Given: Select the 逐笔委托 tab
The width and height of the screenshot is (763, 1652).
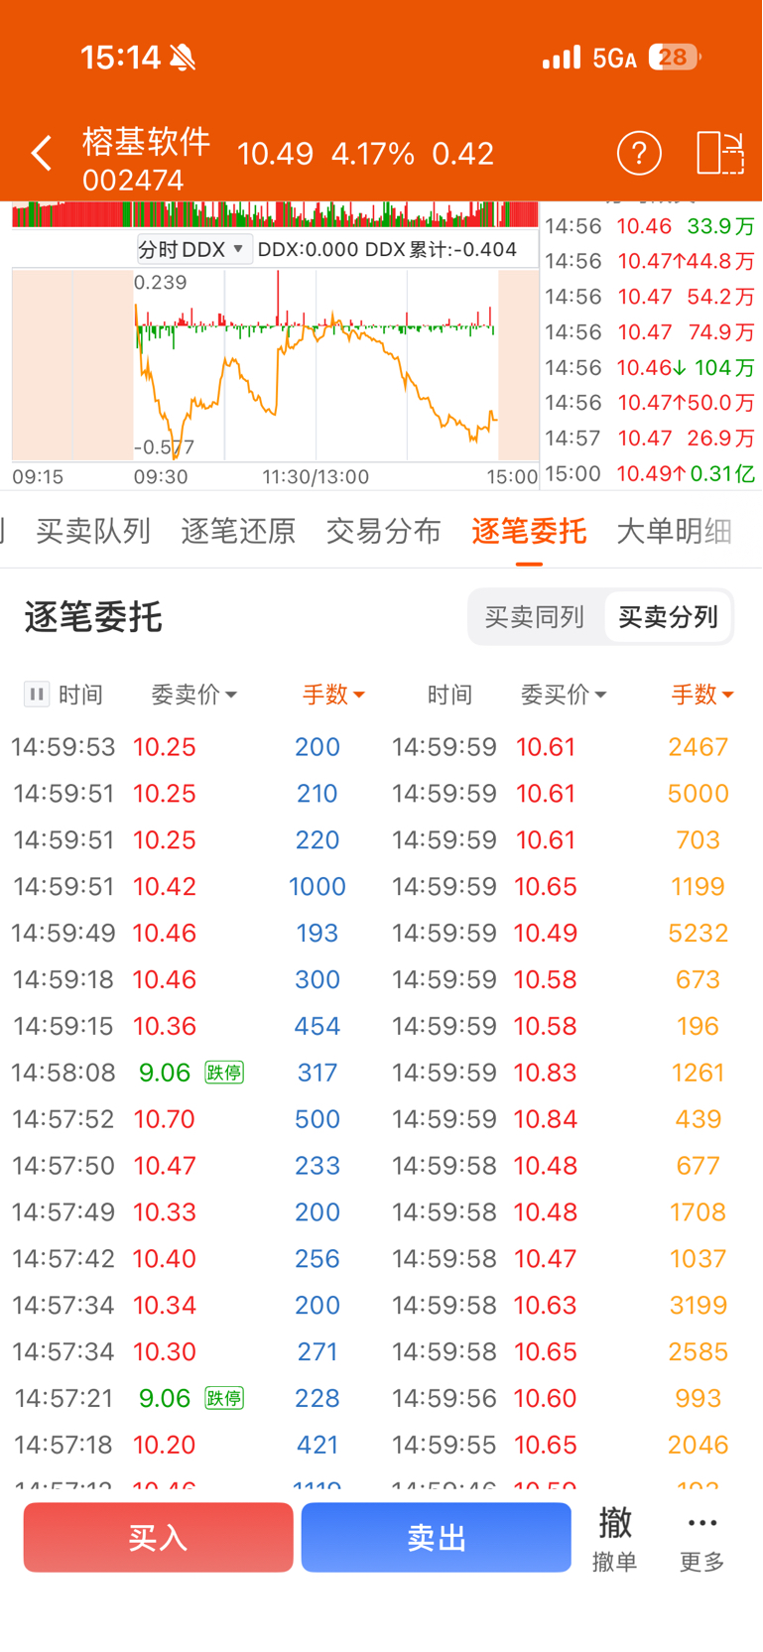Looking at the screenshot, I should [x=529, y=531].
